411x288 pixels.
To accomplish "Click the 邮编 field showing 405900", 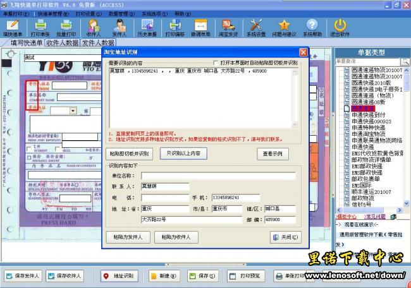I will pos(280,220).
